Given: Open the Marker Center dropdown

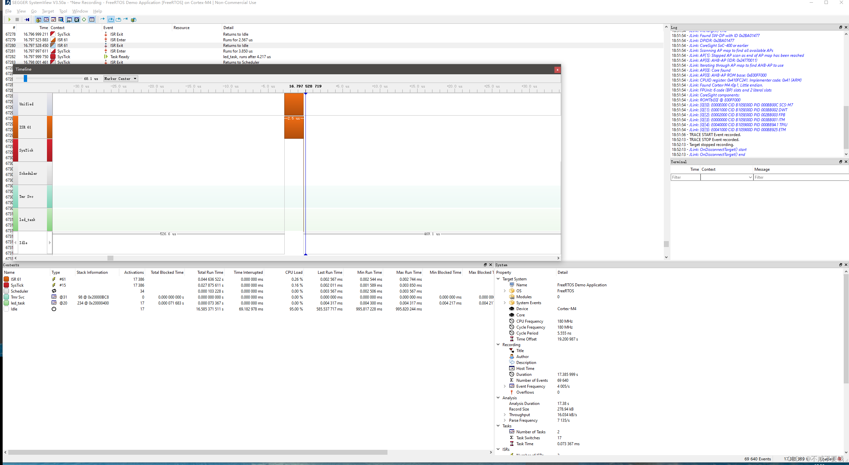Looking at the screenshot, I should coord(120,79).
